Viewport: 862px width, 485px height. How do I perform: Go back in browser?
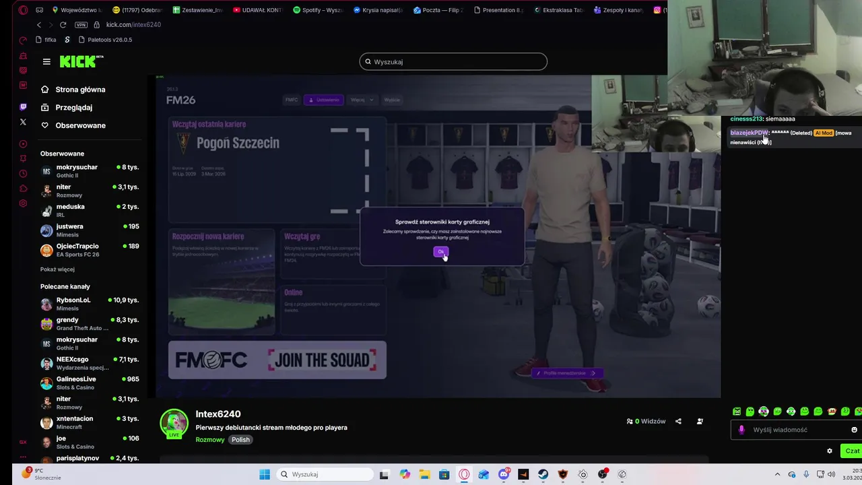pos(39,25)
